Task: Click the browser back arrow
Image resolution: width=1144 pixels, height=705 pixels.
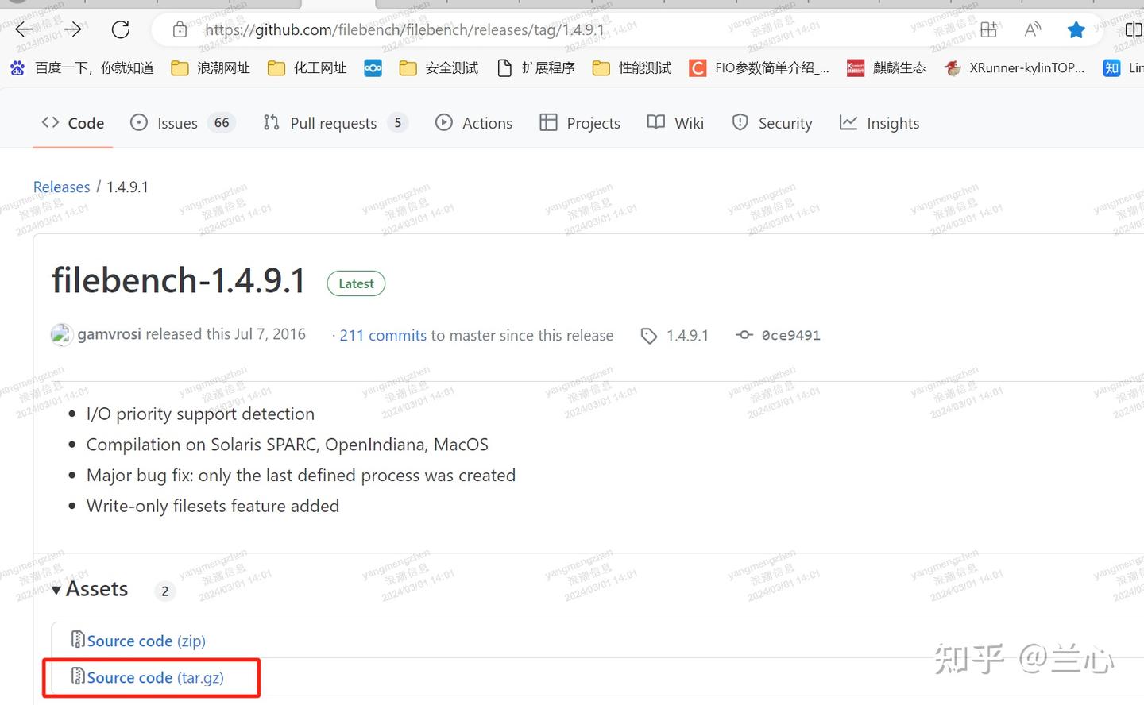Action: pos(23,29)
